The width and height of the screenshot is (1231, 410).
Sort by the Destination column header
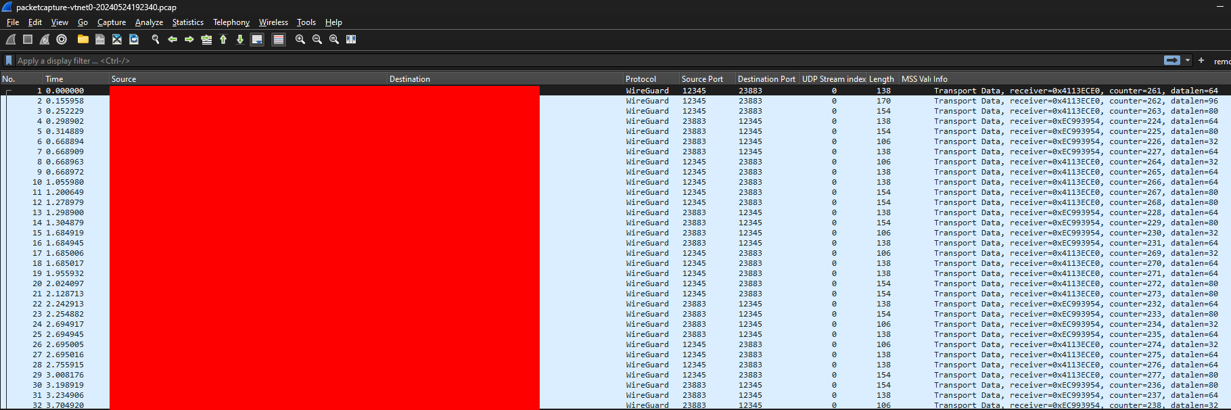[505, 79]
